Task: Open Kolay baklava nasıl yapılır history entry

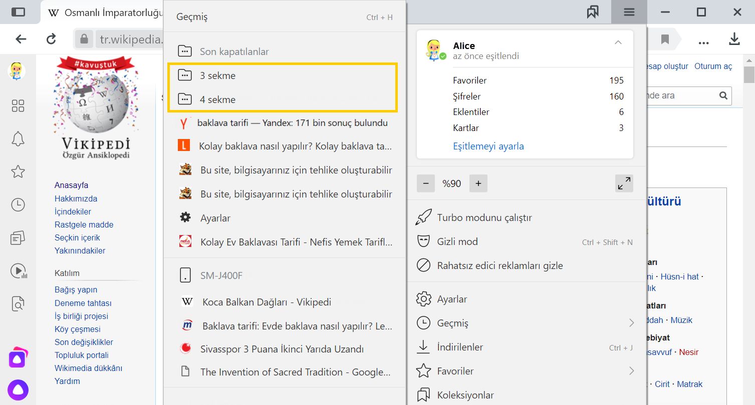Action: click(284, 146)
